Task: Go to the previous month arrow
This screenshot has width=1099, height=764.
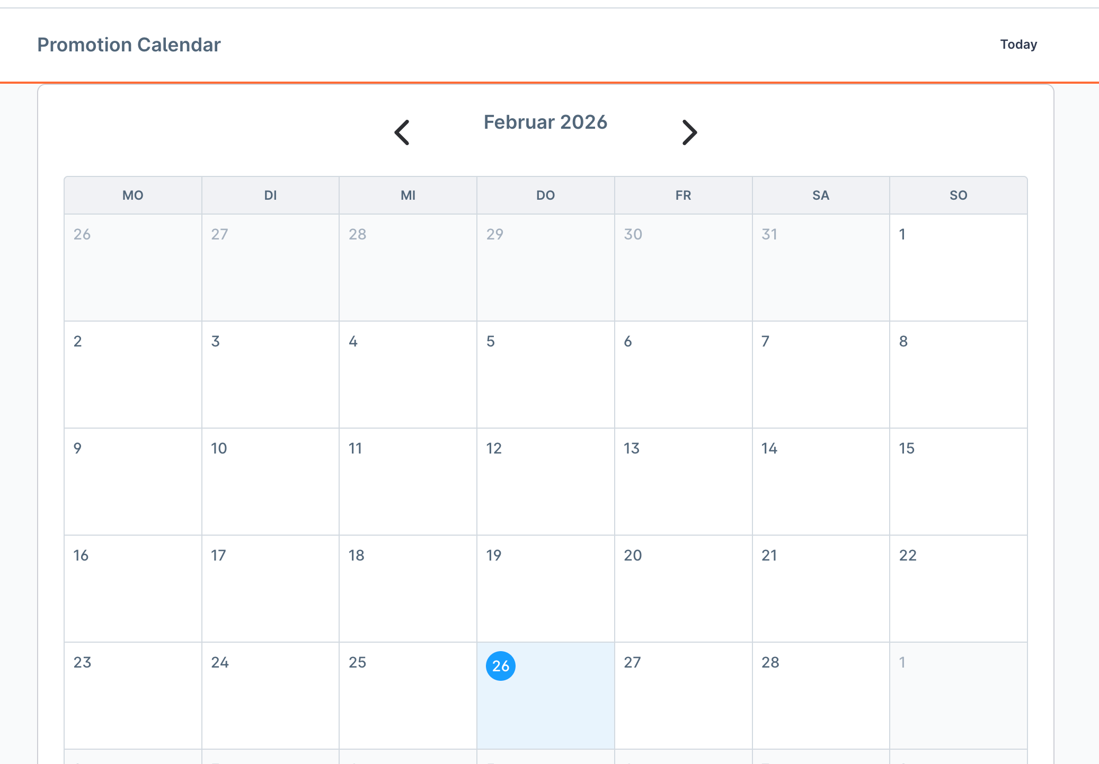Action: tap(402, 132)
